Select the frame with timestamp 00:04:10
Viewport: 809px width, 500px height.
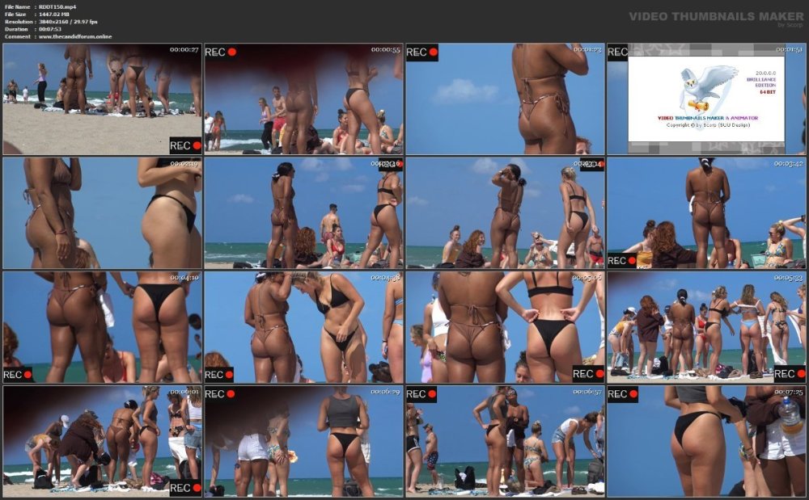[x=102, y=327]
